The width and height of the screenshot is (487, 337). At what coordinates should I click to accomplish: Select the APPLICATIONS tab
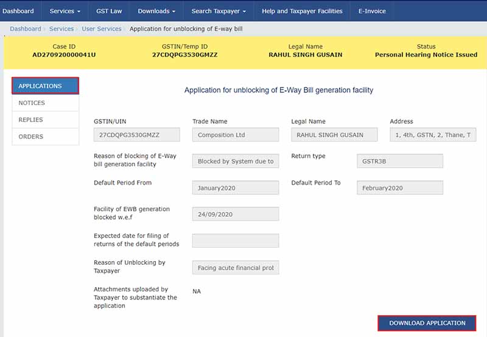point(46,86)
